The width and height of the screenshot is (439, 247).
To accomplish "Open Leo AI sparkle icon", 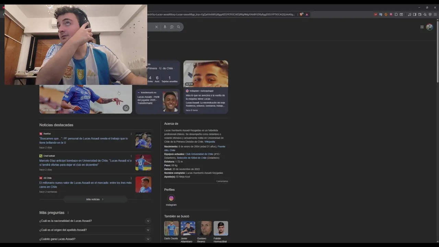I will point(425,14).
